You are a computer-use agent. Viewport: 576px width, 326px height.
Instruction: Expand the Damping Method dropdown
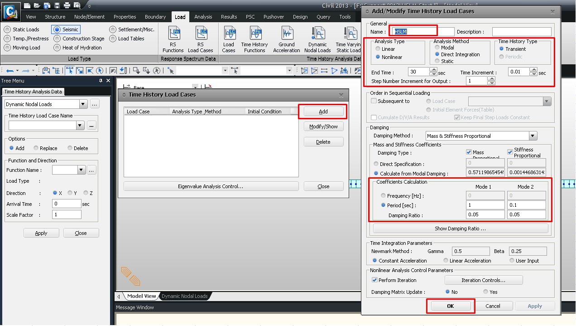point(533,136)
